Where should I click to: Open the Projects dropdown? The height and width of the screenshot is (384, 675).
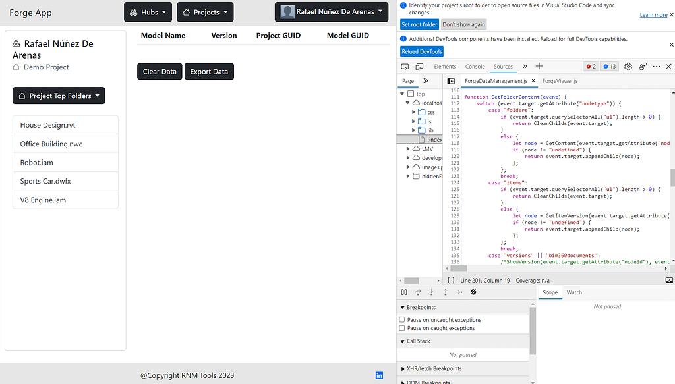pos(206,12)
